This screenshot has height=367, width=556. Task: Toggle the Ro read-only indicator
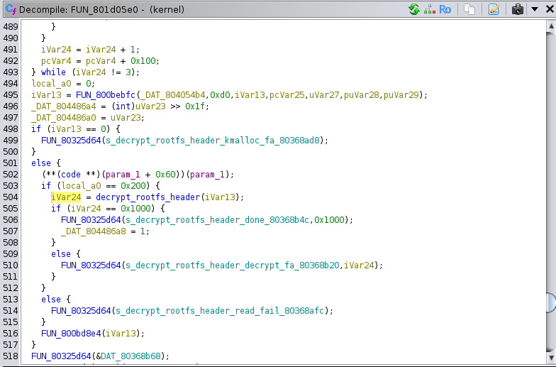point(445,10)
